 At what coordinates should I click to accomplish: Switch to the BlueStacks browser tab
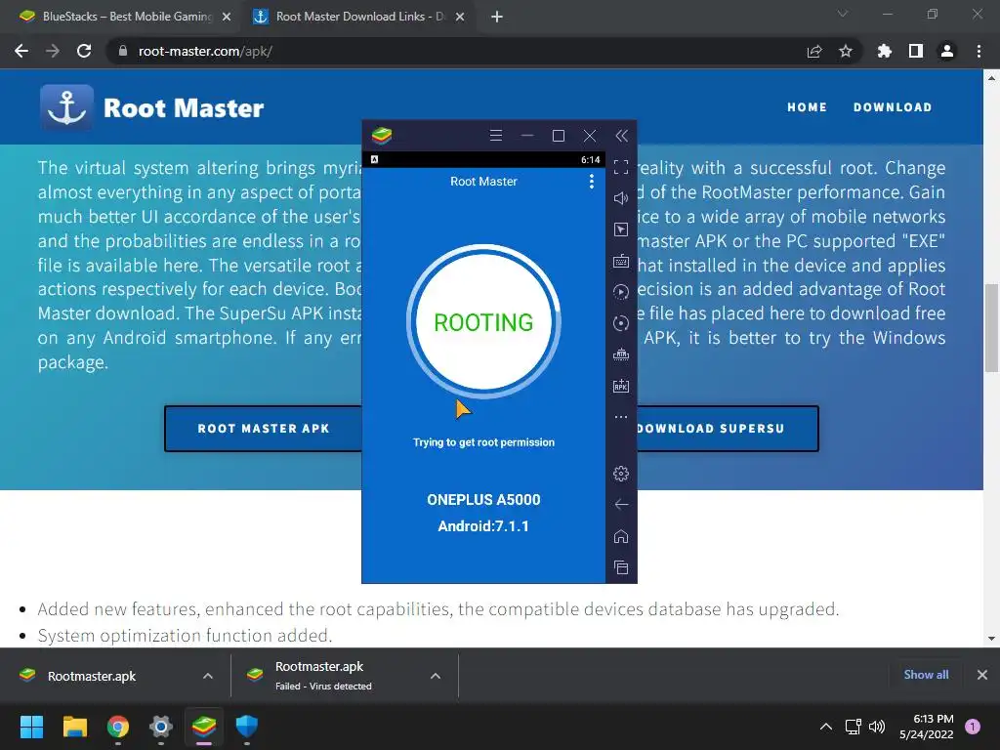pos(126,17)
